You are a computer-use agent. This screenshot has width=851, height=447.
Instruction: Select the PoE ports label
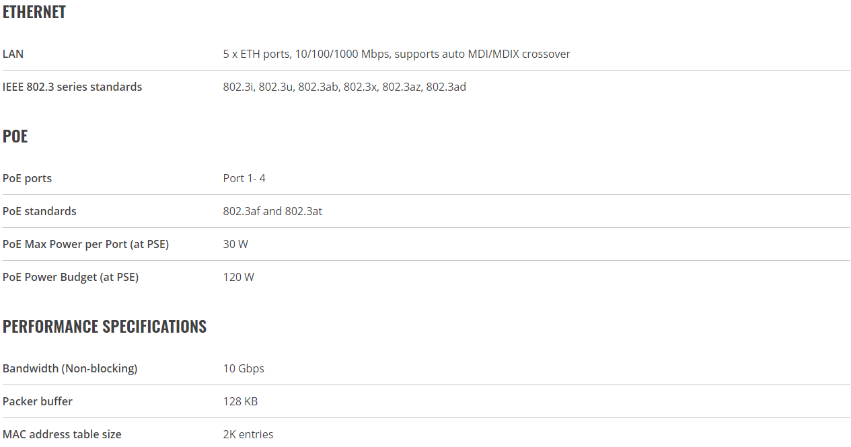tap(27, 178)
